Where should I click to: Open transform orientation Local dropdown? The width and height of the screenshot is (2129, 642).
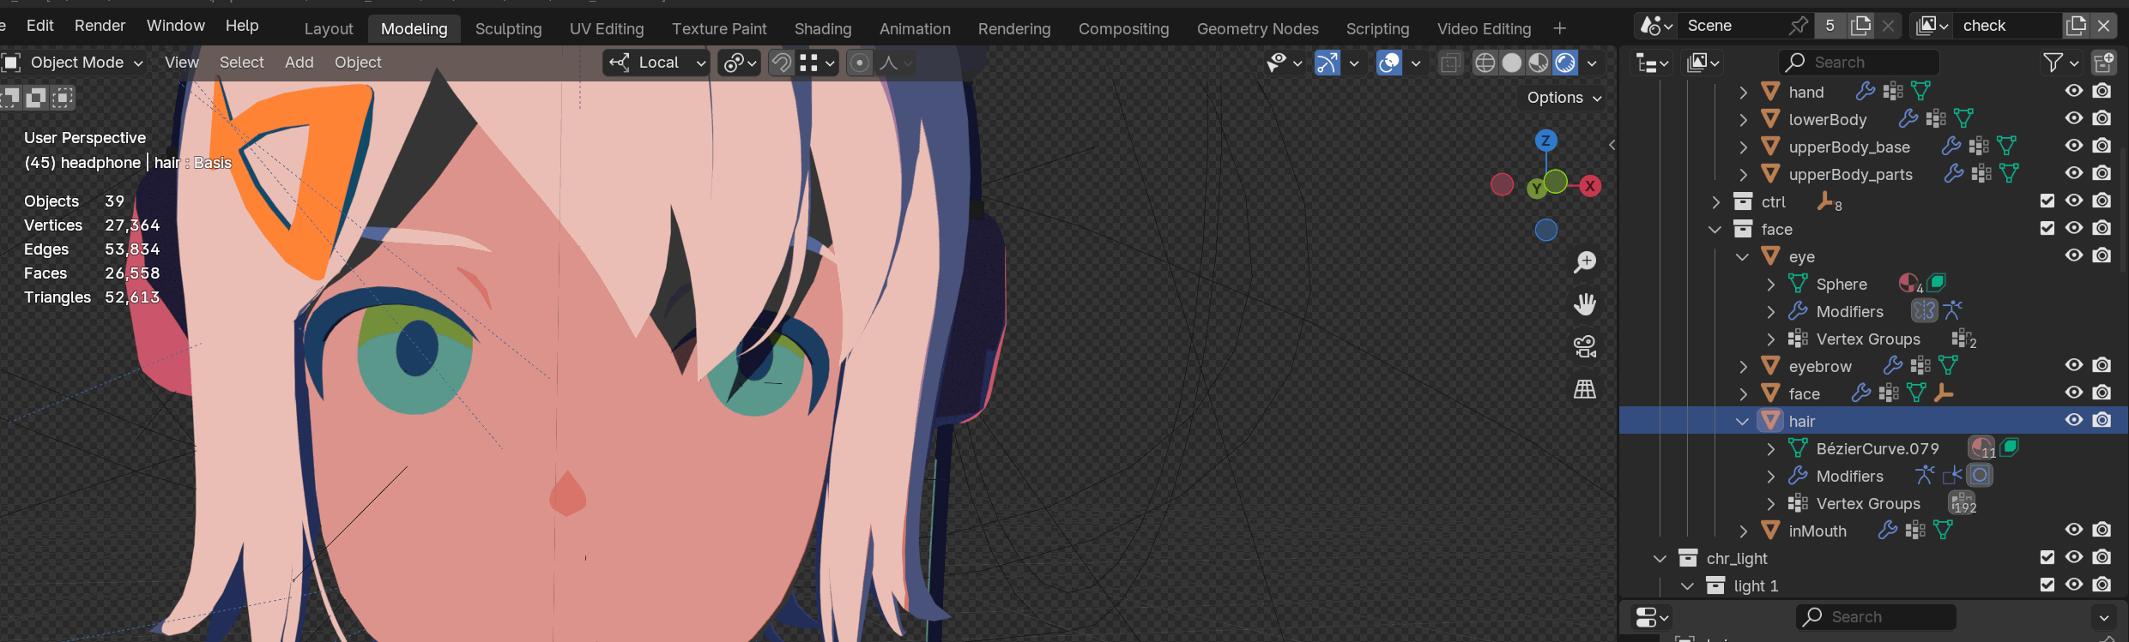(x=656, y=63)
